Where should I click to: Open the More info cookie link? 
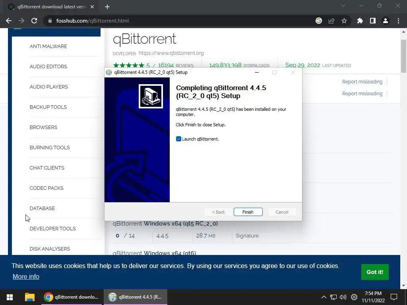click(26, 276)
